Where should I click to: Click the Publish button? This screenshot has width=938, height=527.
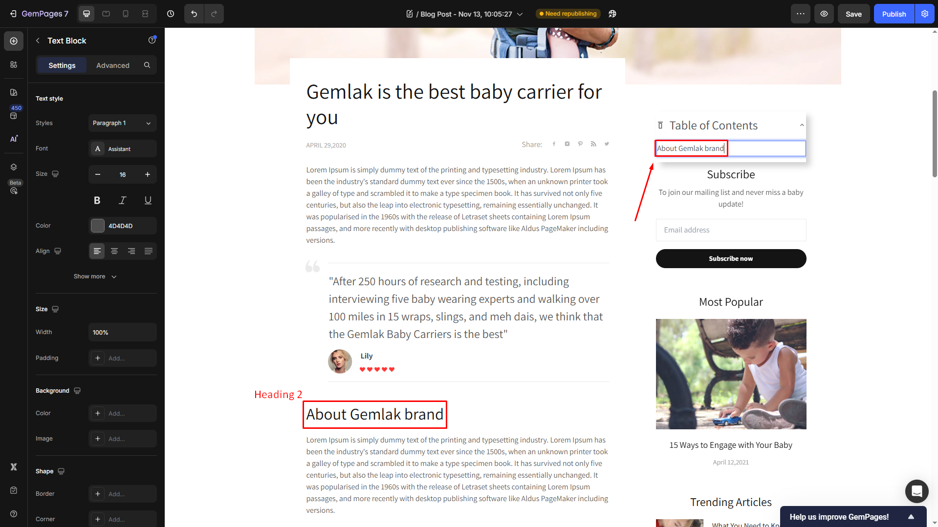(894, 14)
